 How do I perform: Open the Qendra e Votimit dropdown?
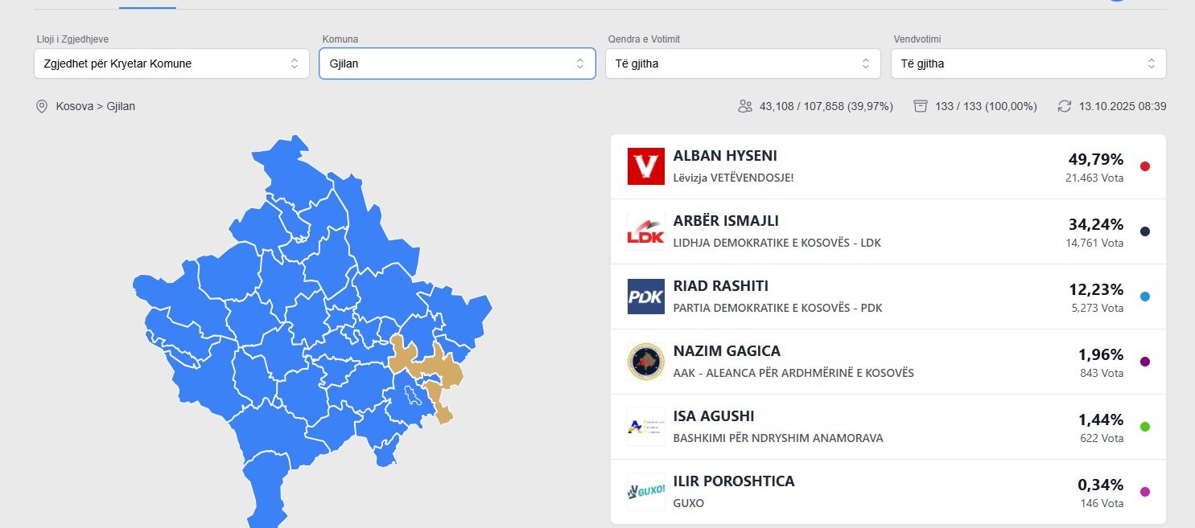tap(743, 63)
